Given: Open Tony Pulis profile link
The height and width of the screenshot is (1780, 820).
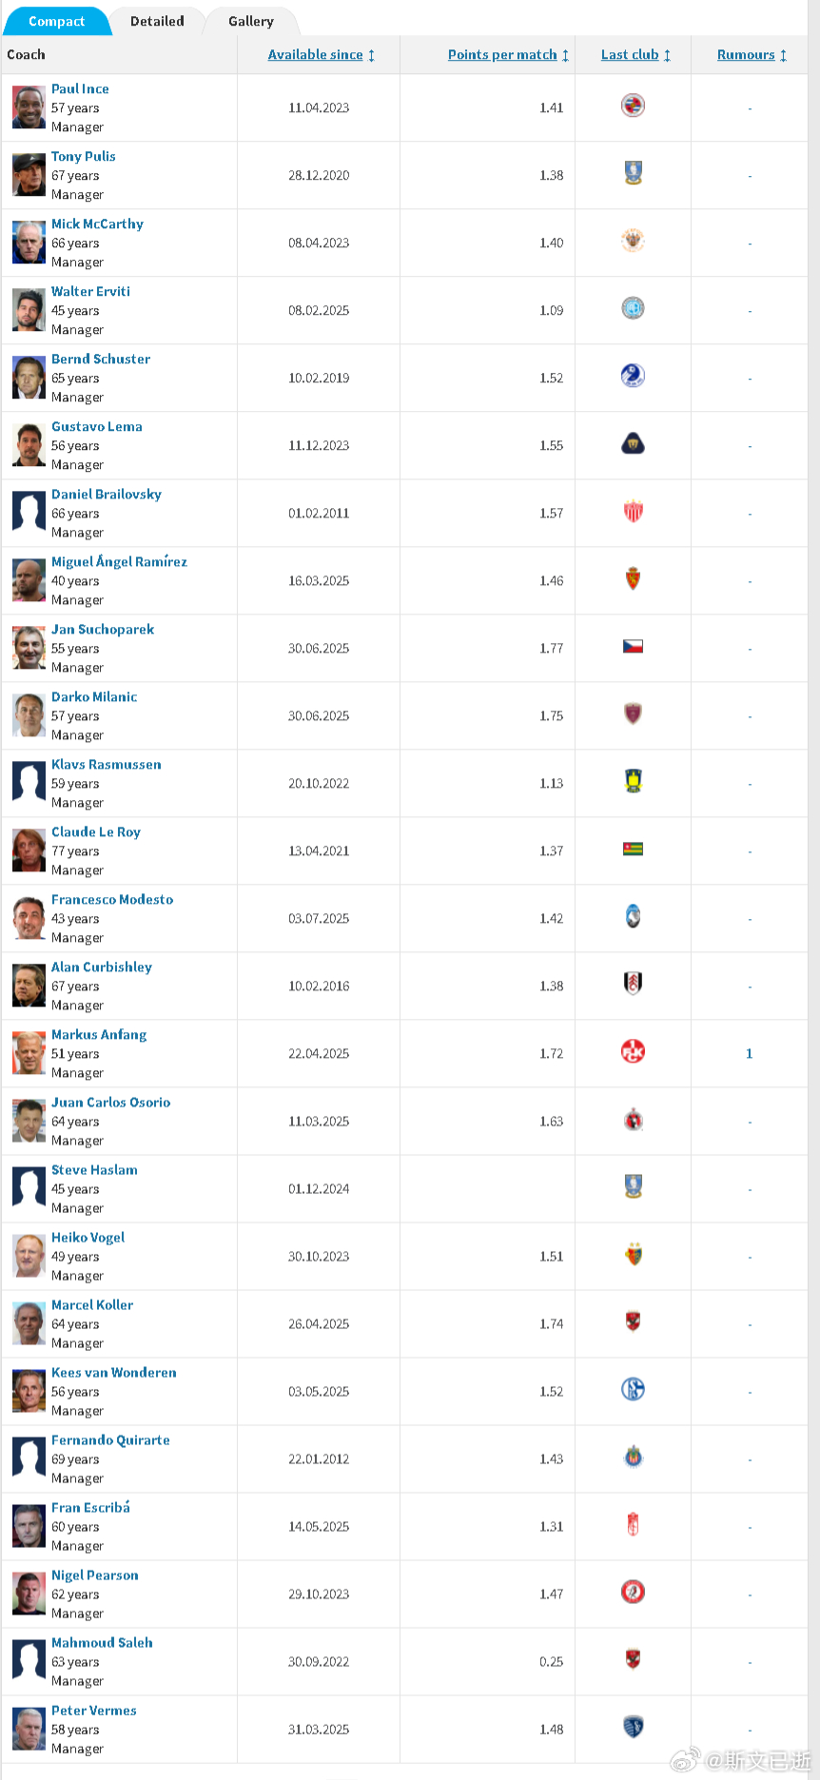Looking at the screenshot, I should pos(84,156).
